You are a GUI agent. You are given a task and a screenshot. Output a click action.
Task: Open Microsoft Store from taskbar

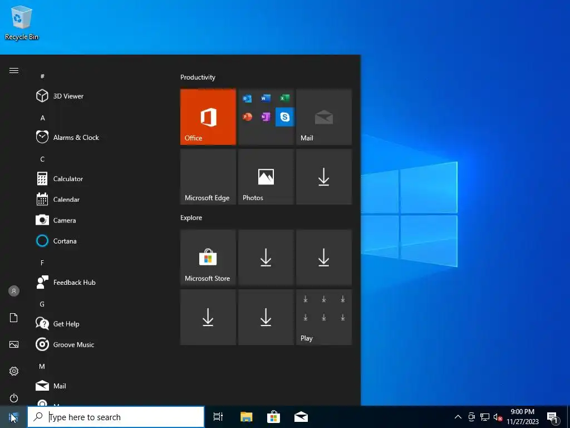273,417
